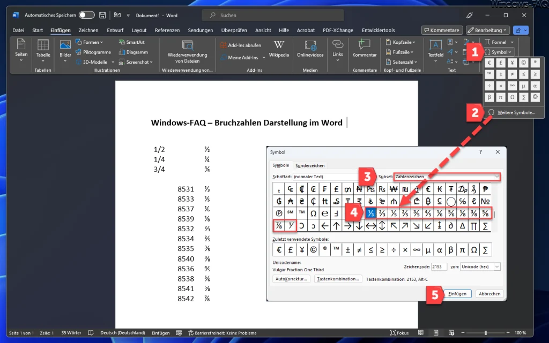
Task: Click the zoom in plus button
Action: 508,333
